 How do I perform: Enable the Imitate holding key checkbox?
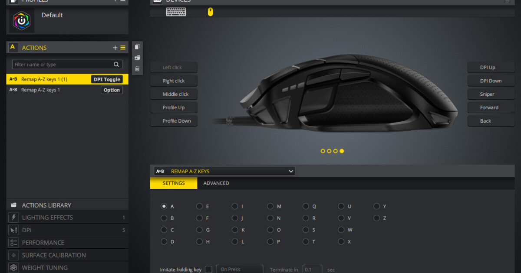tap(208, 269)
